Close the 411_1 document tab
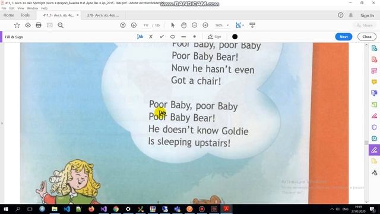The width and height of the screenshot is (380, 214). tap(78, 15)
